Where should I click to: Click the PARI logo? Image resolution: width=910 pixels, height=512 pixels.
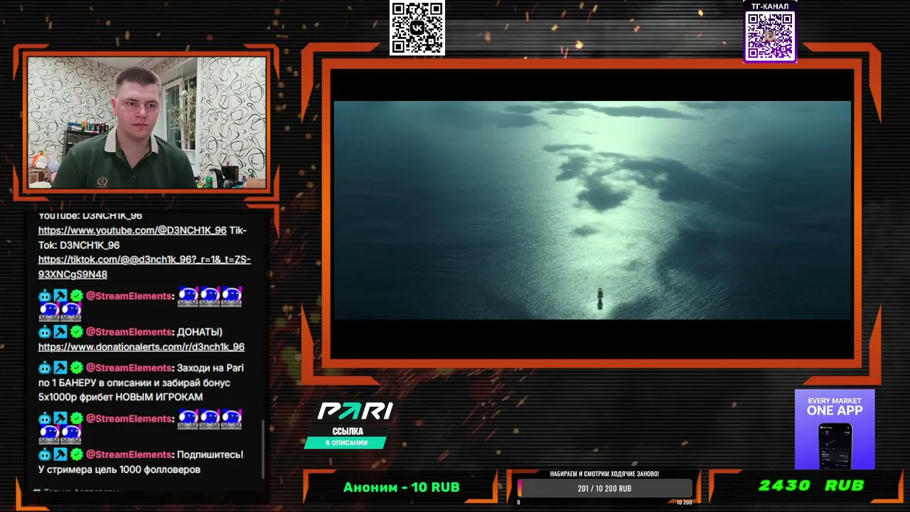point(355,411)
